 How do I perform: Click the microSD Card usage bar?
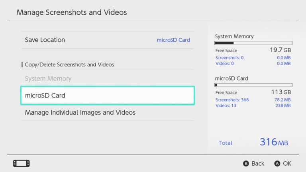coord(253,85)
